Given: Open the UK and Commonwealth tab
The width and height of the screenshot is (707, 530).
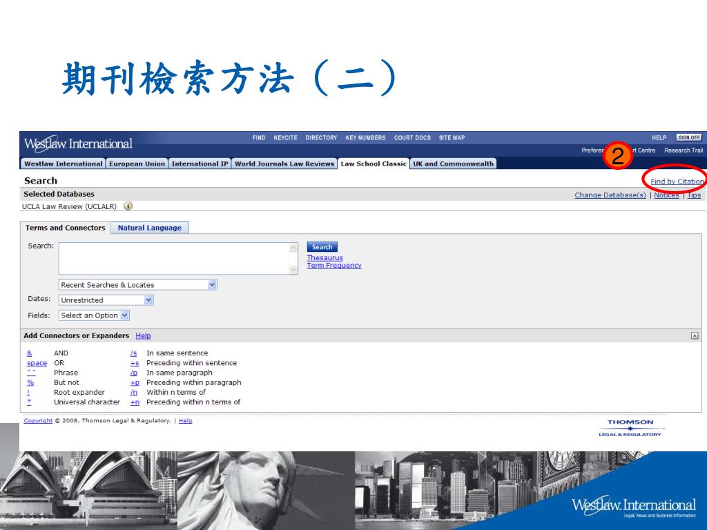Looking at the screenshot, I should [453, 164].
